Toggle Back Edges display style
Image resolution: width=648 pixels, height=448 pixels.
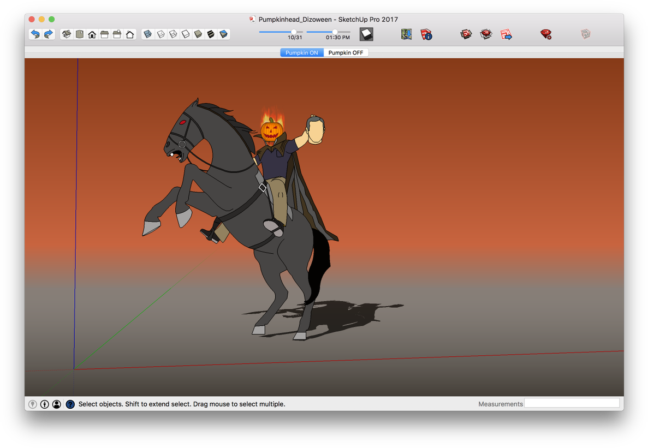[x=160, y=34]
